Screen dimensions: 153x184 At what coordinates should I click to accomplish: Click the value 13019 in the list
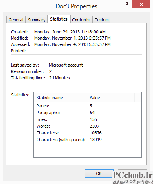coord(96,140)
